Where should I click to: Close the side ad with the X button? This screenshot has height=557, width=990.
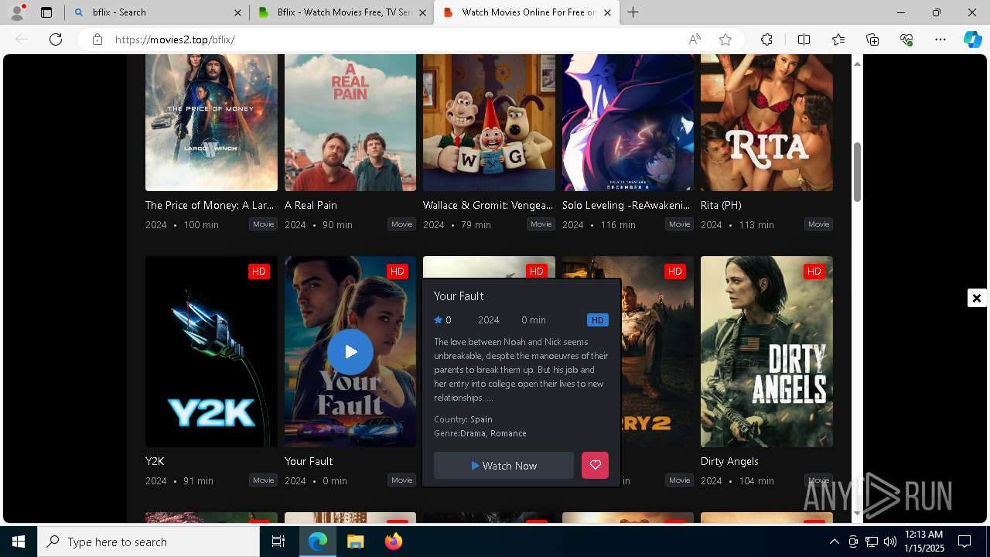pos(977,298)
